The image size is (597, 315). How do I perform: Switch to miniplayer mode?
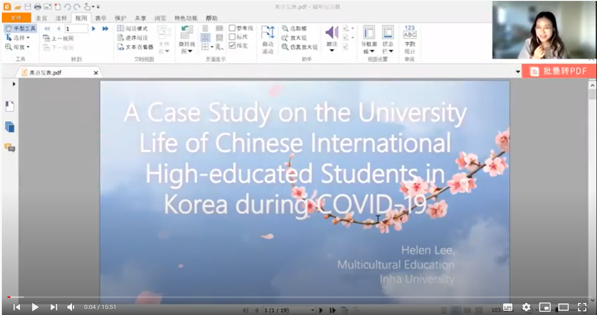pyautogui.click(x=545, y=307)
